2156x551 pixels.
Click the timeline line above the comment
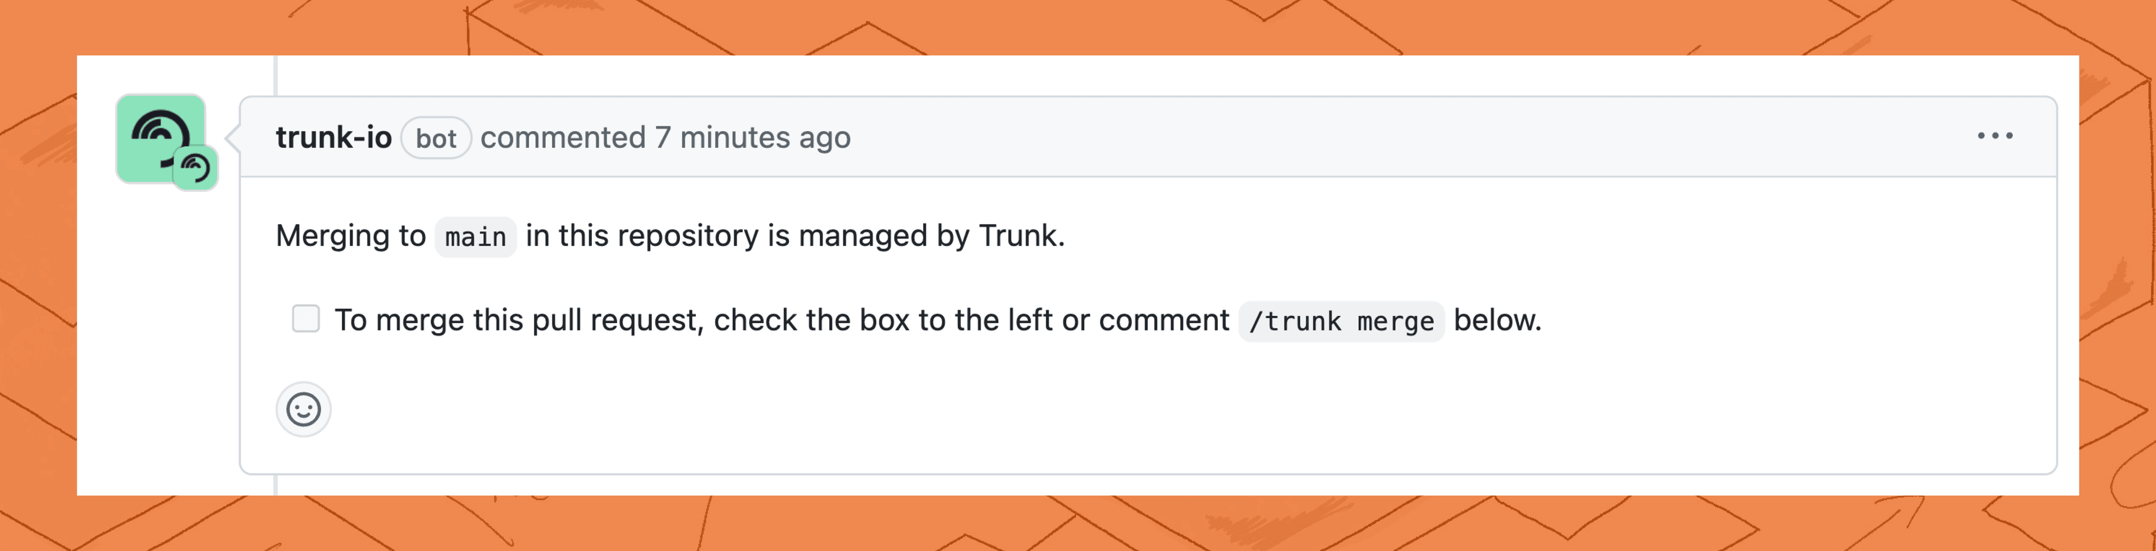tap(275, 75)
